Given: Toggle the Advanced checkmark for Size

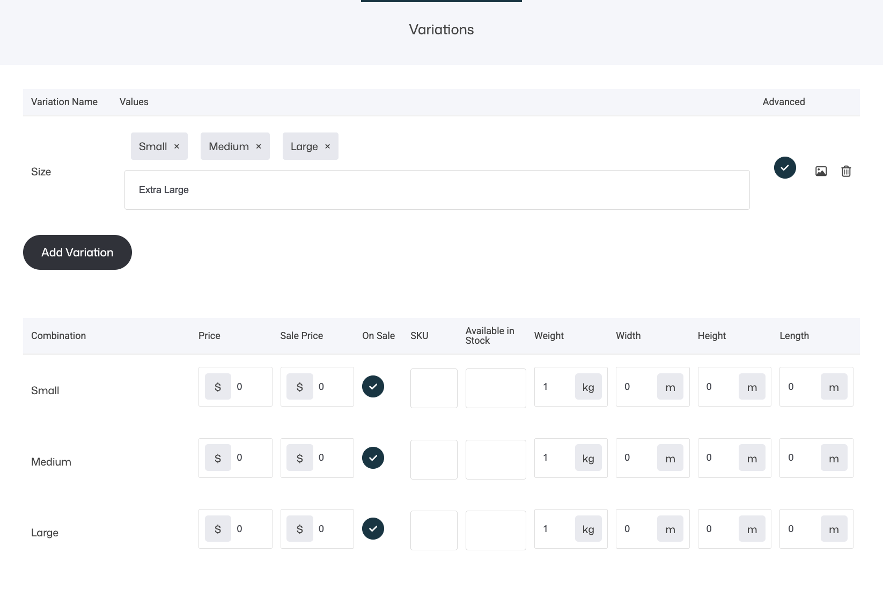Looking at the screenshot, I should click(785, 168).
